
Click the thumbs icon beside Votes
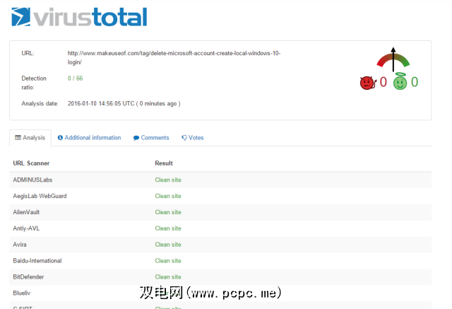184,138
